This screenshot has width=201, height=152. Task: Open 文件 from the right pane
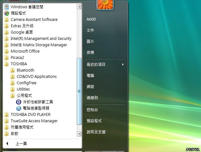pos(90,30)
